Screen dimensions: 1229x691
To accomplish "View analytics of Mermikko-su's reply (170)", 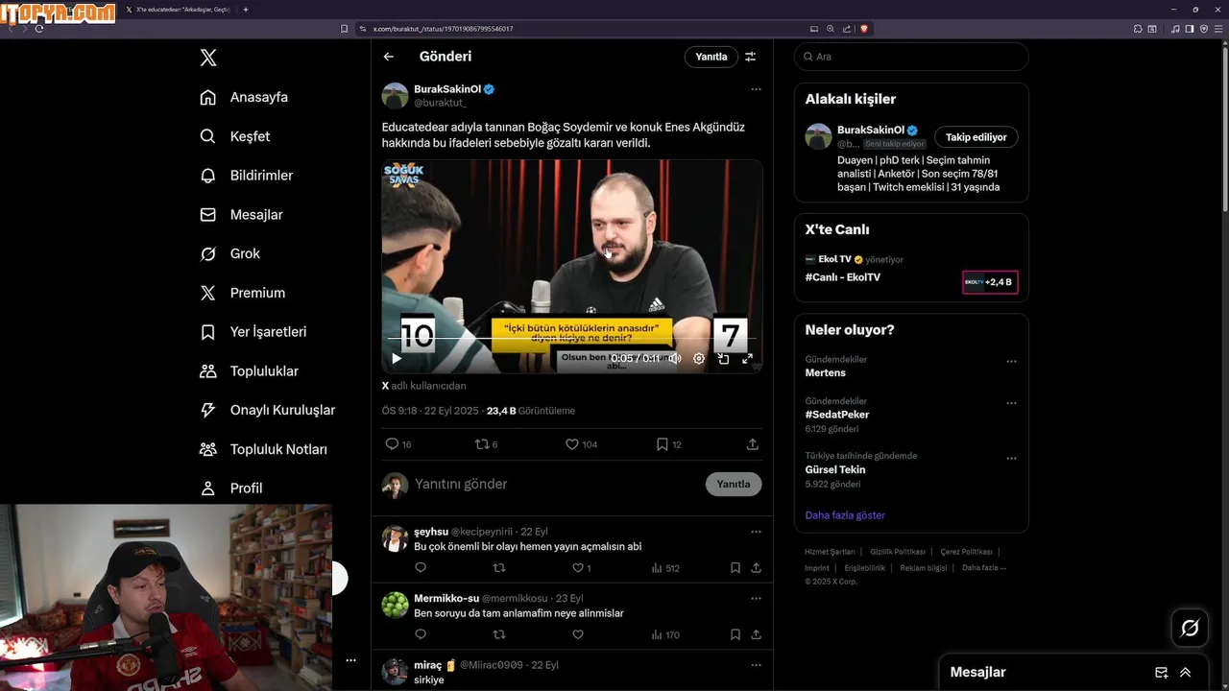I will (665, 634).
